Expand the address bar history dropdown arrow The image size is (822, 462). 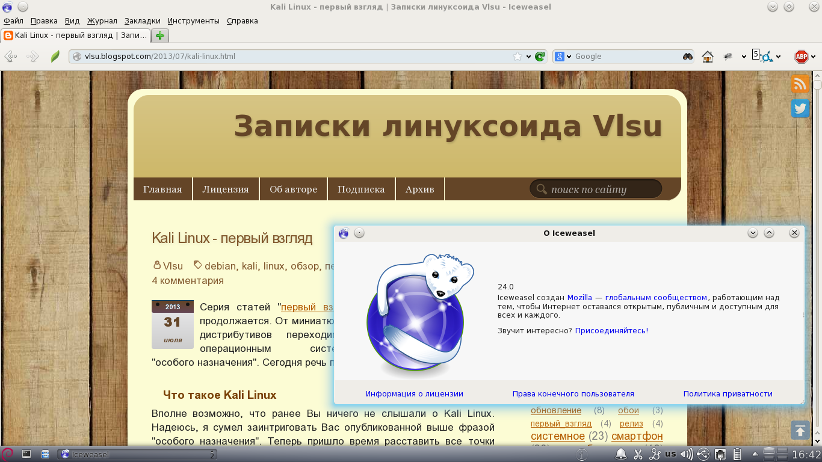click(528, 57)
